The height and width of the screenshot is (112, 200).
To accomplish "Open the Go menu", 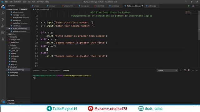I will 29,2.
